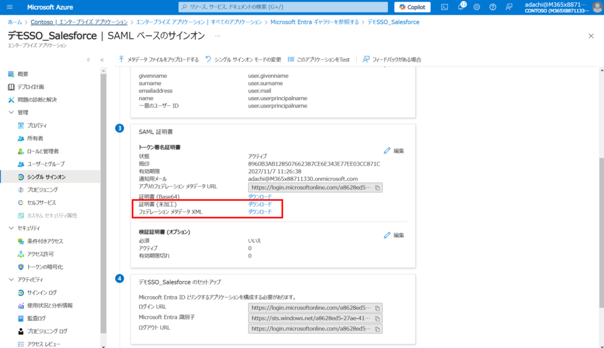Click the 監査ログ icon

(x=21, y=319)
